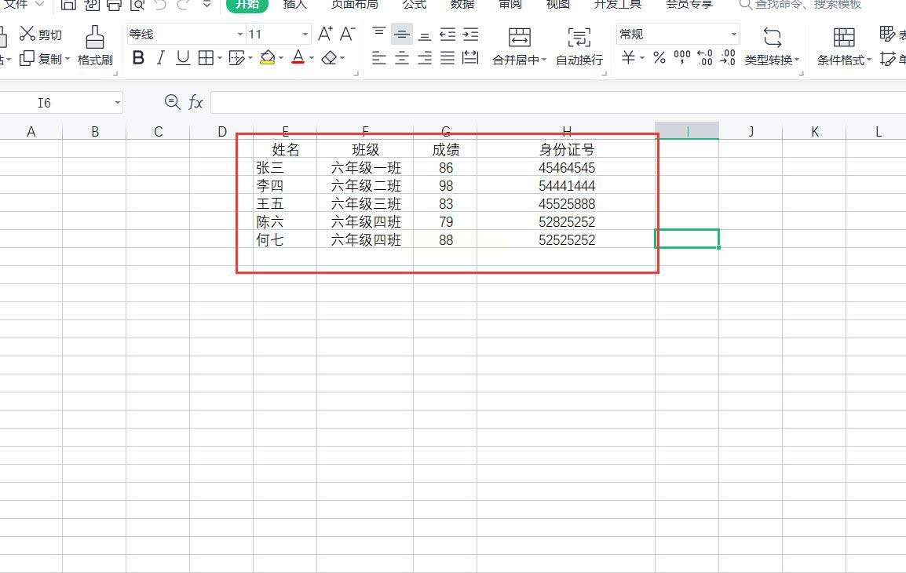Apply thousands separator style
The width and height of the screenshot is (906, 573).
pos(682,58)
